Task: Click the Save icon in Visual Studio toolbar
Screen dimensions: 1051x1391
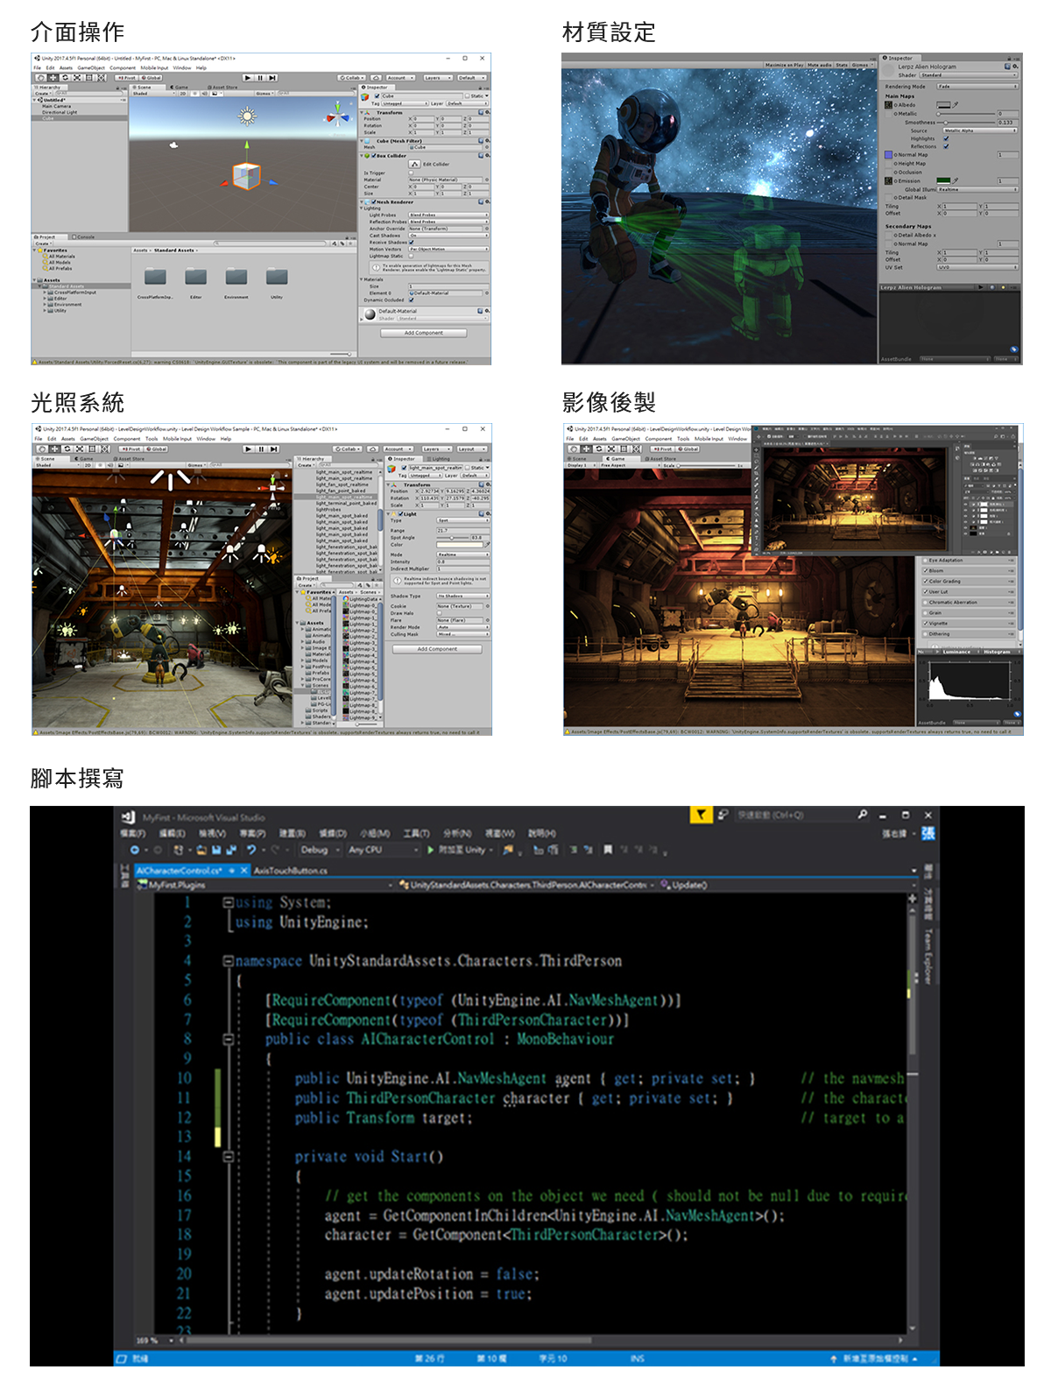Action: [215, 850]
